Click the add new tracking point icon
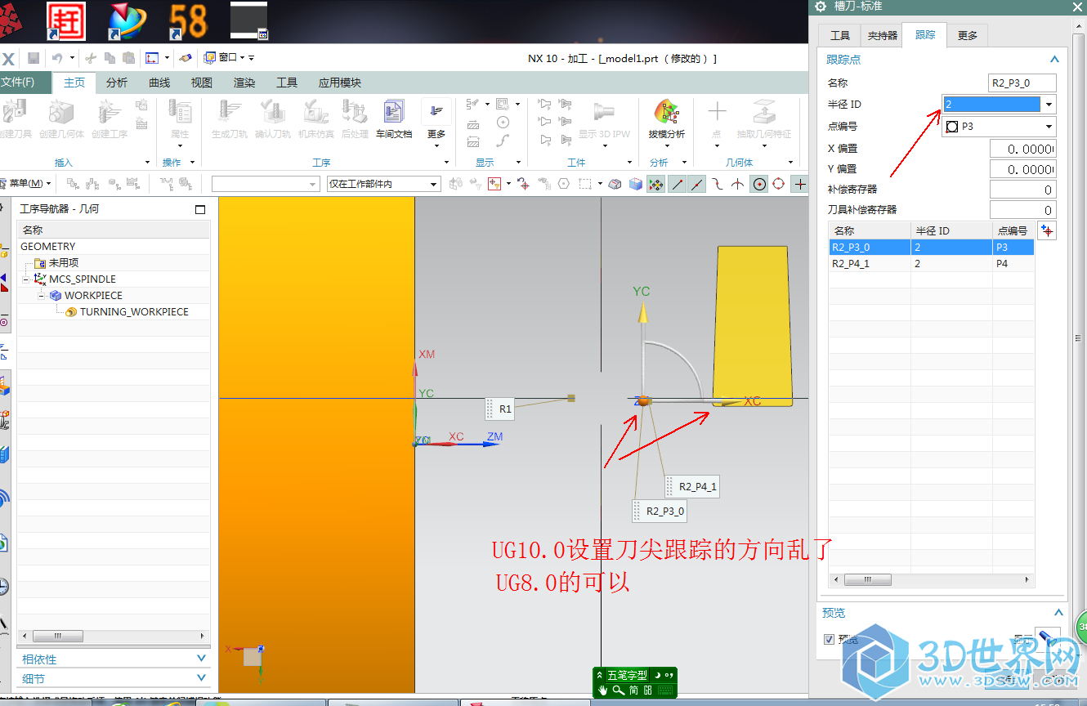Screen dimensions: 1087x706 point(1047,230)
